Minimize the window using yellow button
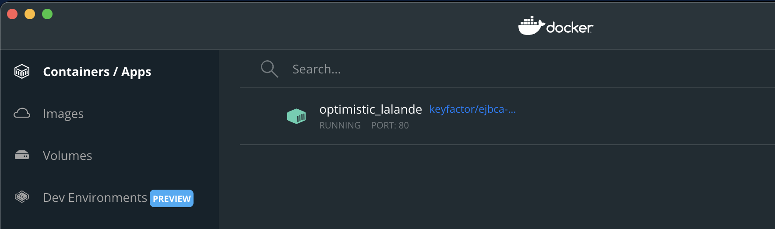 click(30, 14)
